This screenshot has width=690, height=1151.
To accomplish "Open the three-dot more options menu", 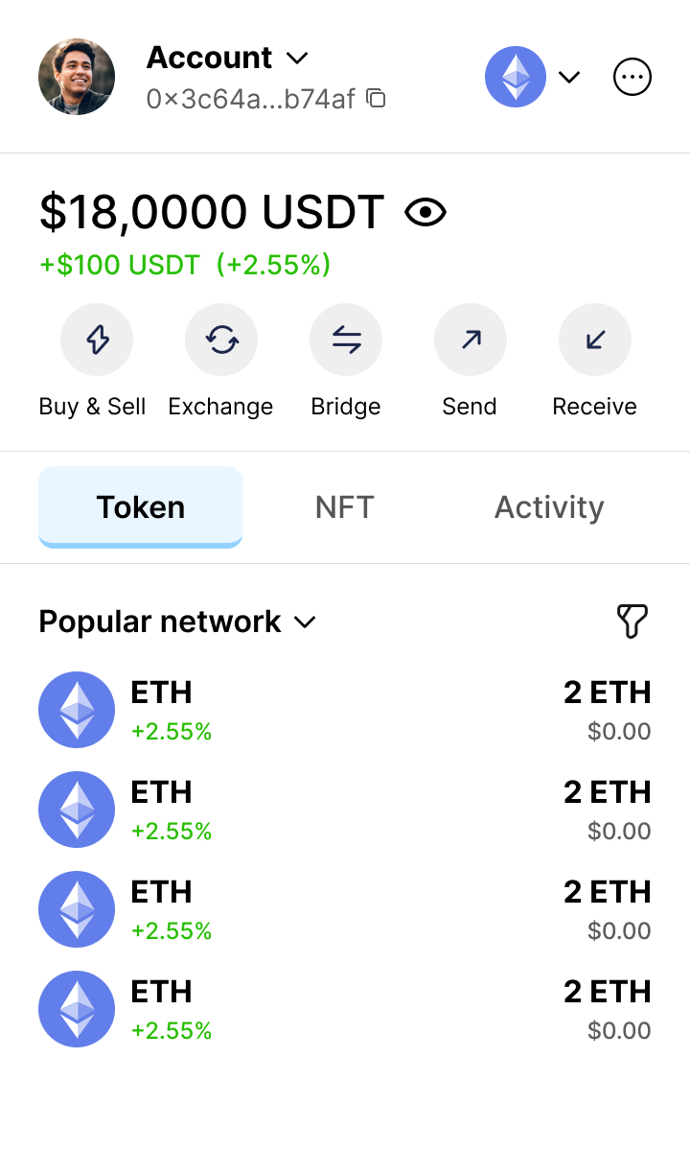I will click(632, 77).
